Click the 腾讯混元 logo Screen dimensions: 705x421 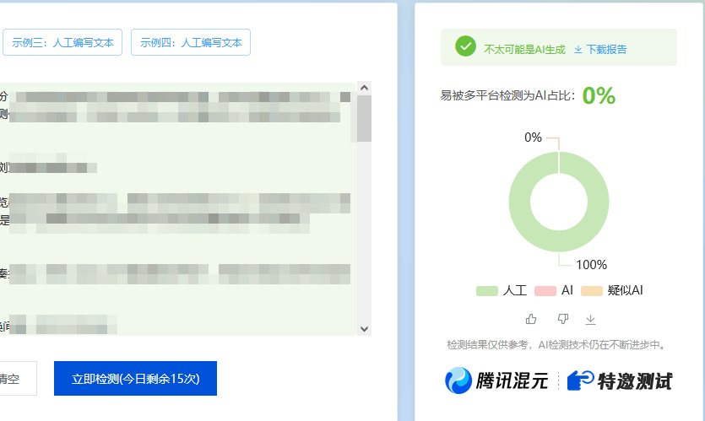pyautogui.click(x=496, y=381)
